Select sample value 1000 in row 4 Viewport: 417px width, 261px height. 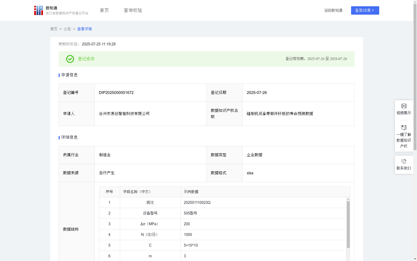tap(188, 235)
